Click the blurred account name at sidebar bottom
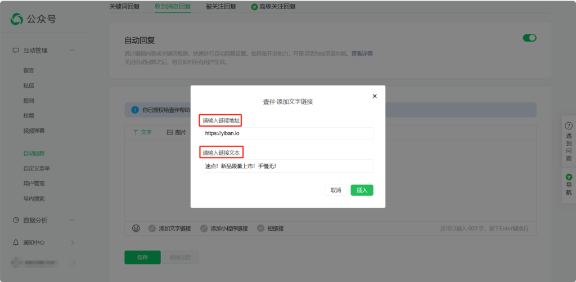This screenshot has width=576, height=282. tap(35, 262)
